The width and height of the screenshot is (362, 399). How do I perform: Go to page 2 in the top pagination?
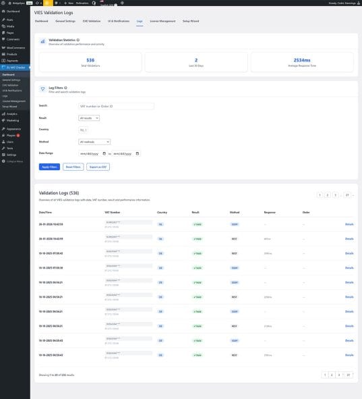point(328,195)
